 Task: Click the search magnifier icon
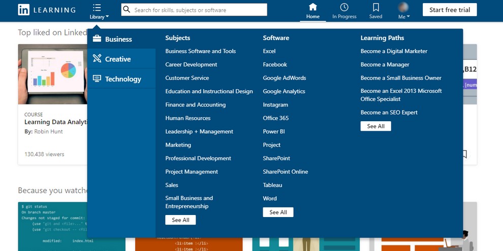point(127,10)
